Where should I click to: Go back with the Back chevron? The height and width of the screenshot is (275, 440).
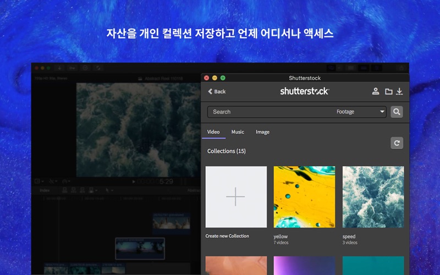coord(217,91)
